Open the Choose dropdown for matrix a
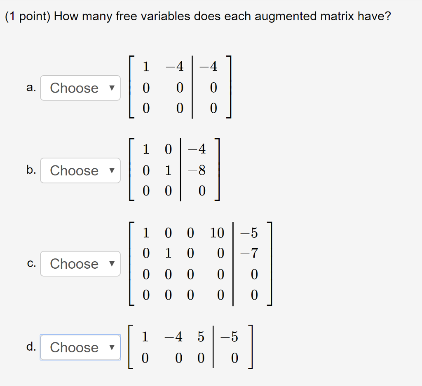 (80, 88)
